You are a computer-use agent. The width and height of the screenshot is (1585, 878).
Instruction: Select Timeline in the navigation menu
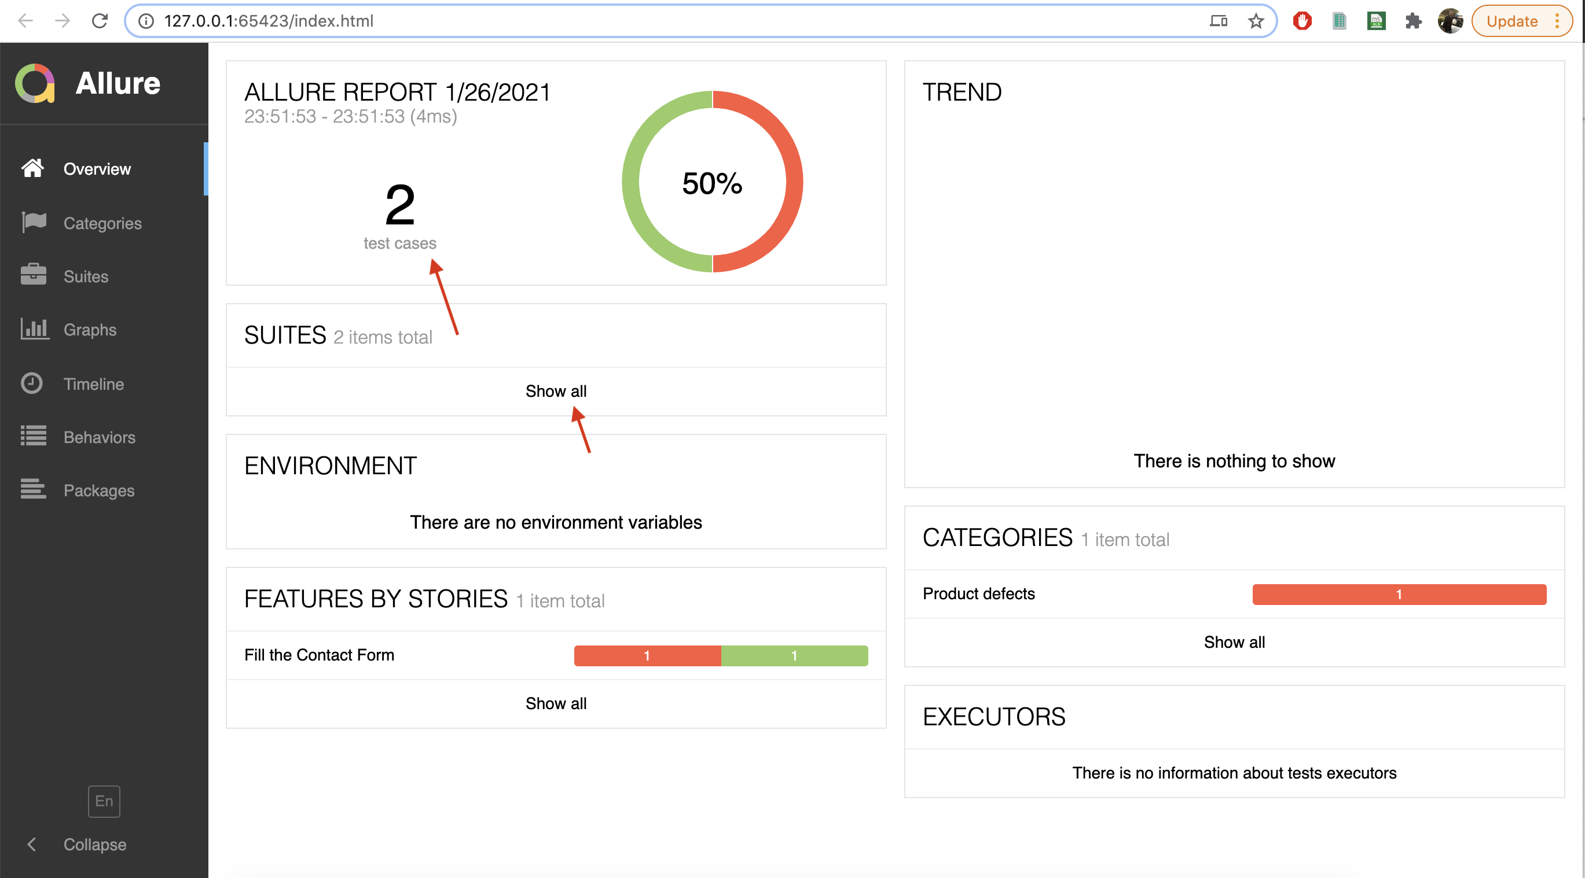[x=94, y=382]
